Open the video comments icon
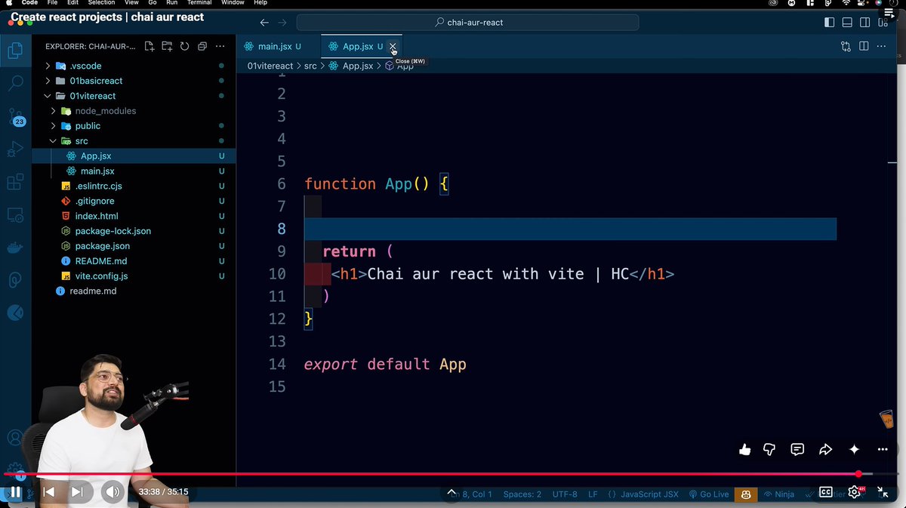 [x=797, y=450]
